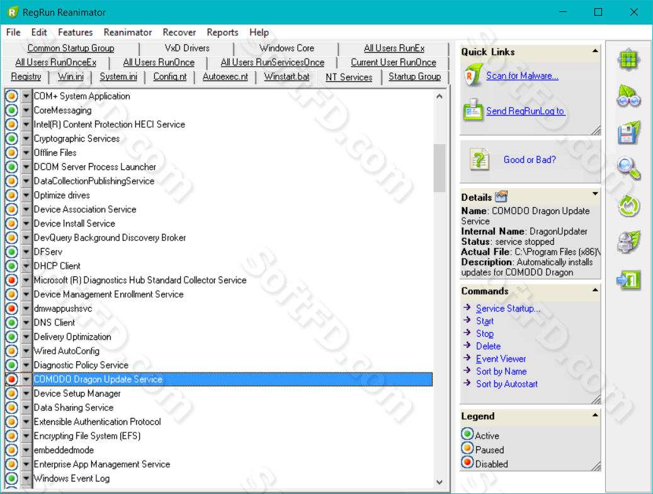Toggle status circle of DHCP Client

12,266
